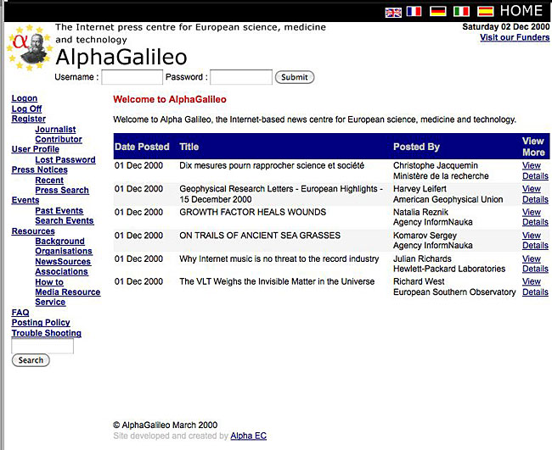This screenshot has height=450, width=552.
Task: Click '© AlphaGalileo March 2000' footer text
Action: pyautogui.click(x=165, y=425)
